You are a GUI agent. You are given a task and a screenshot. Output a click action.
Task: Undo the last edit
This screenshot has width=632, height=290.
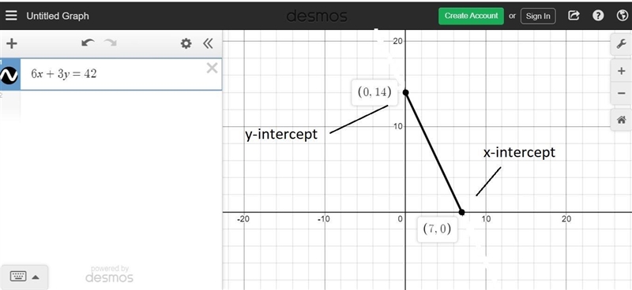[88, 43]
